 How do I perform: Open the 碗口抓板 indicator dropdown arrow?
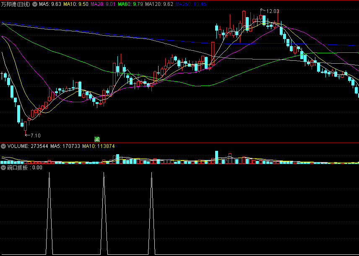pos(3,168)
